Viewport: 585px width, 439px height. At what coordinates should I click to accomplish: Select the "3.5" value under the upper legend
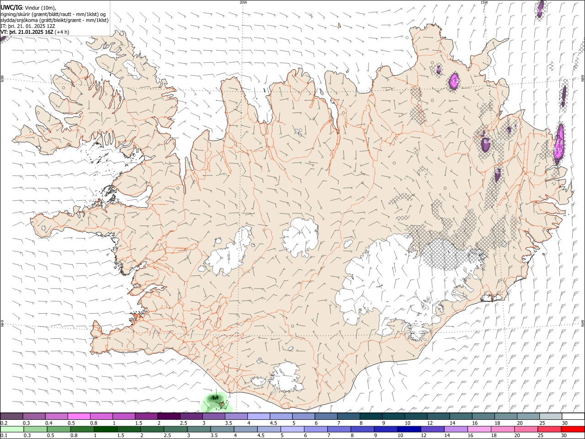229,423
